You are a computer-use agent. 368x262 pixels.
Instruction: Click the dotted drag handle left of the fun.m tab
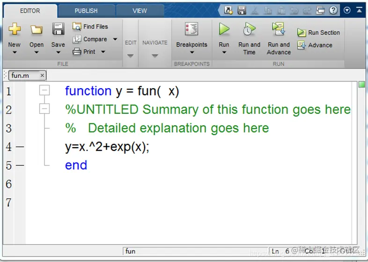(x=6, y=75)
